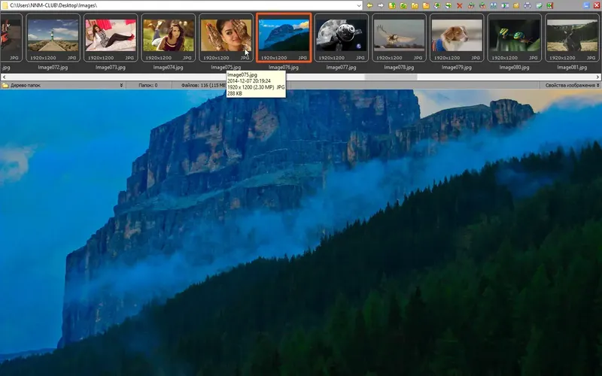602x376 pixels.
Task: Expand the Свойства изображения panel
Action: (x=597, y=85)
